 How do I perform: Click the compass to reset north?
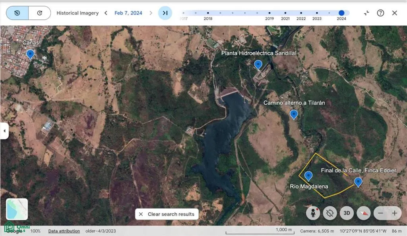[x=363, y=213]
